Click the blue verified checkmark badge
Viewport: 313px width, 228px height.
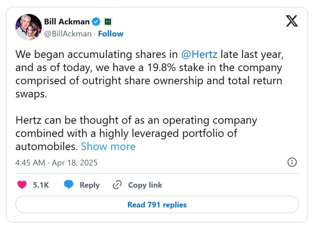(96, 21)
